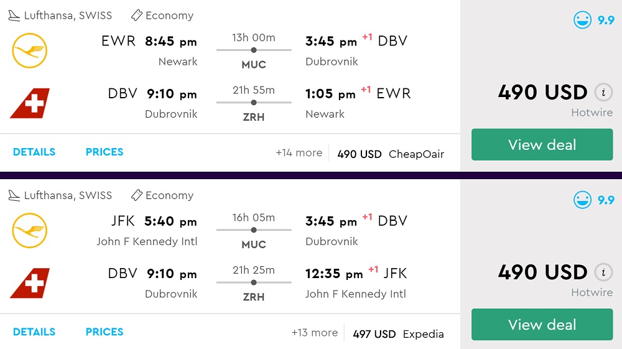The width and height of the screenshot is (622, 349).
Task: Click the smiley rating icon on second flight
Action: click(x=583, y=200)
